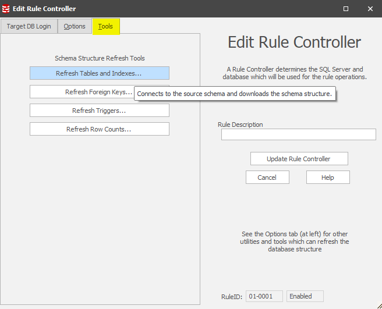Switch to the Target DB Login tab
382x309 pixels.
[x=29, y=26]
